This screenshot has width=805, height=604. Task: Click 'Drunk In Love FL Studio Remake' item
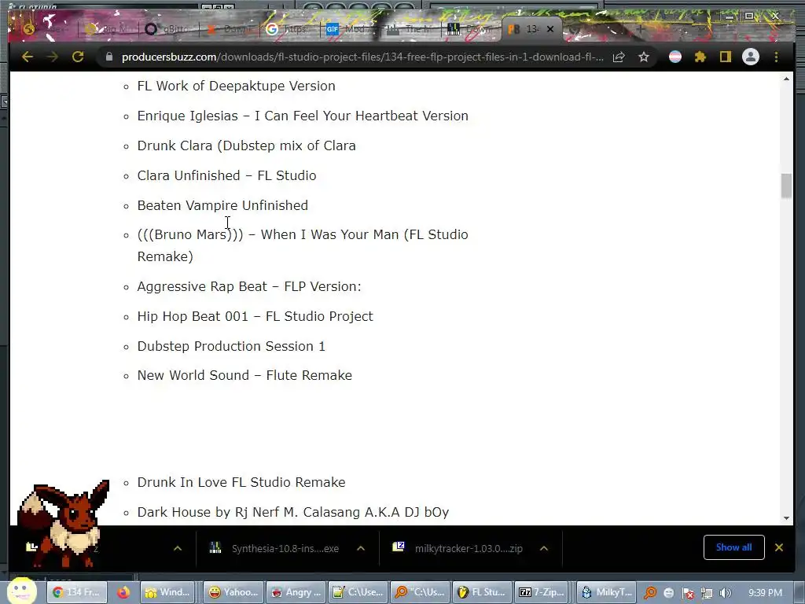point(241,482)
